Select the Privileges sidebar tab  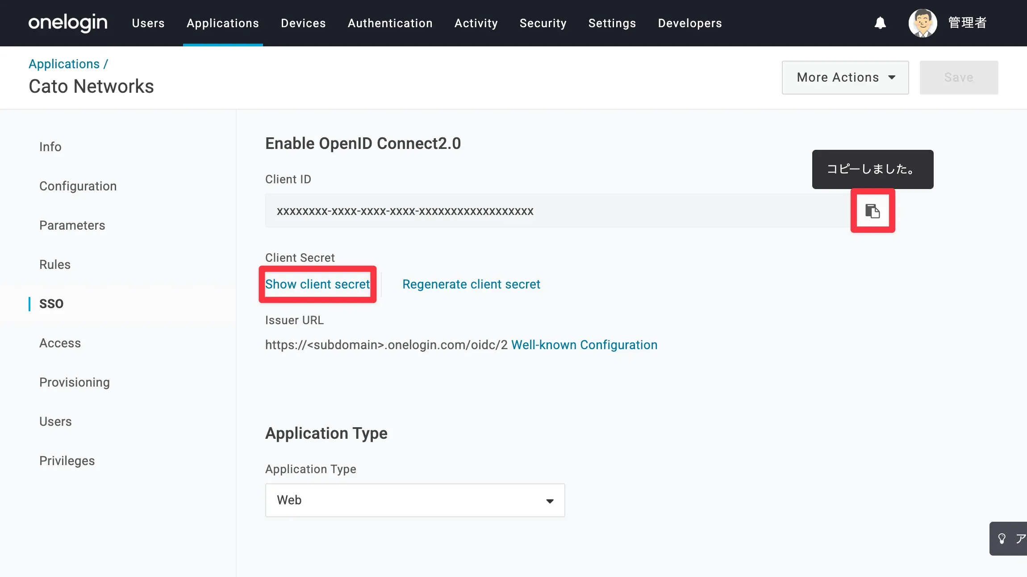point(67,461)
